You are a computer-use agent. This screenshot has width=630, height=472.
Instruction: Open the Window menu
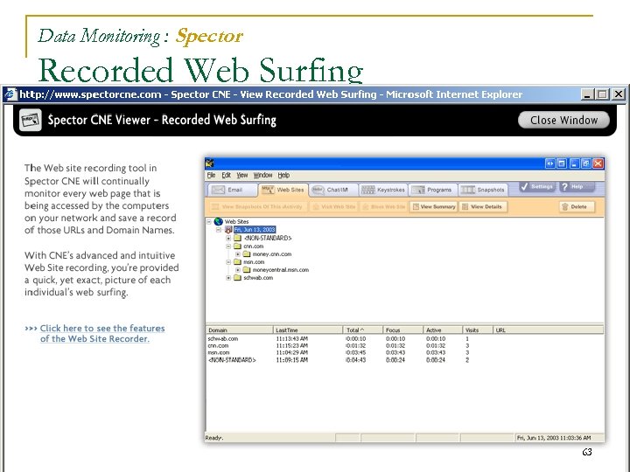(x=262, y=175)
